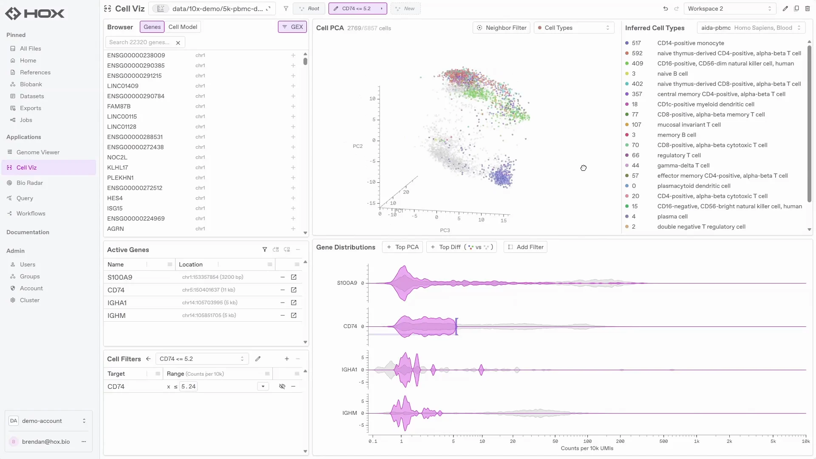Click the workspace rename pencil icon

(785, 8)
